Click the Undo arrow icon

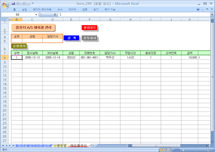tap(18, 3)
